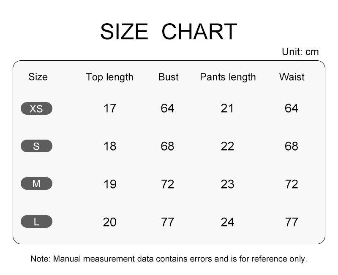The width and height of the screenshot is (338, 275).
Task: Select the 'Waist' column header
Action: click(292, 77)
